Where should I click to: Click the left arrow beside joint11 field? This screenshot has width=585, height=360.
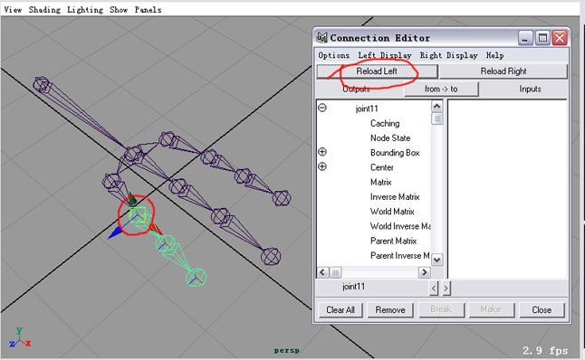[x=434, y=288]
